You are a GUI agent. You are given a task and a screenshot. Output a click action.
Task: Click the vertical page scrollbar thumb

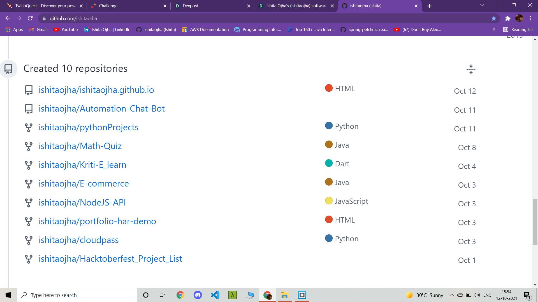[535, 221]
